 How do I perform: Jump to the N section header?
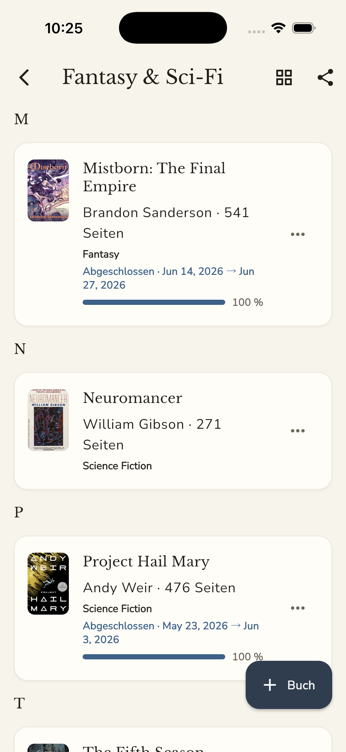point(20,348)
